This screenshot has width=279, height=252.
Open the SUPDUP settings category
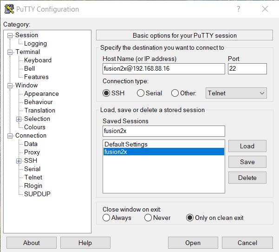click(37, 194)
